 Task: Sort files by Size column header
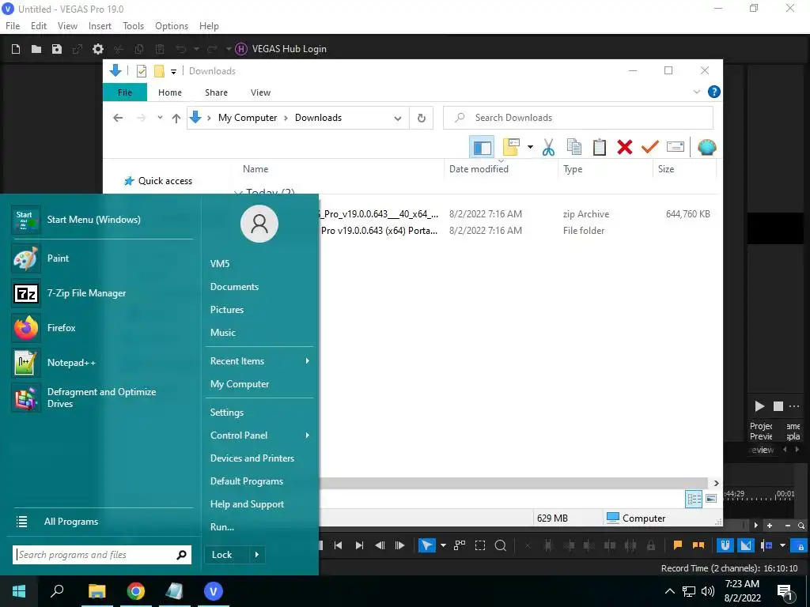click(666, 169)
